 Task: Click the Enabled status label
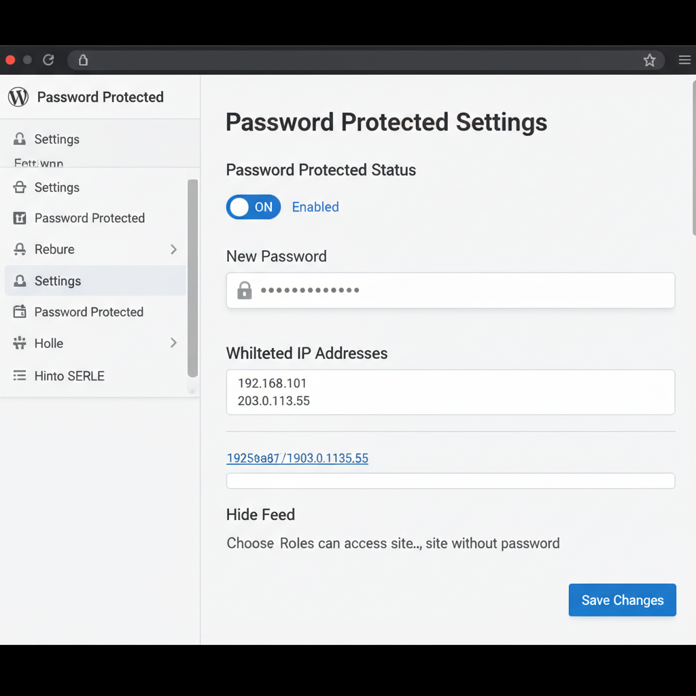click(315, 207)
